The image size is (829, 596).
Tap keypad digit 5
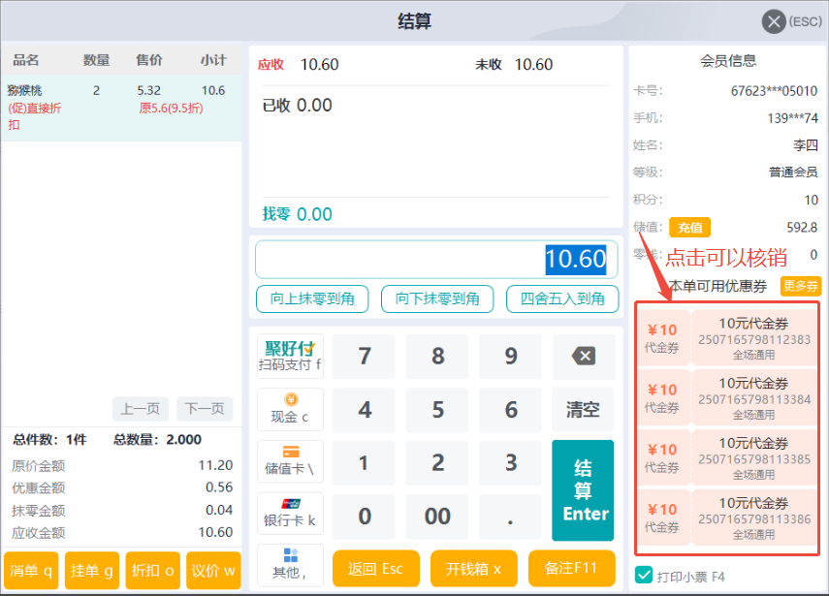click(437, 410)
